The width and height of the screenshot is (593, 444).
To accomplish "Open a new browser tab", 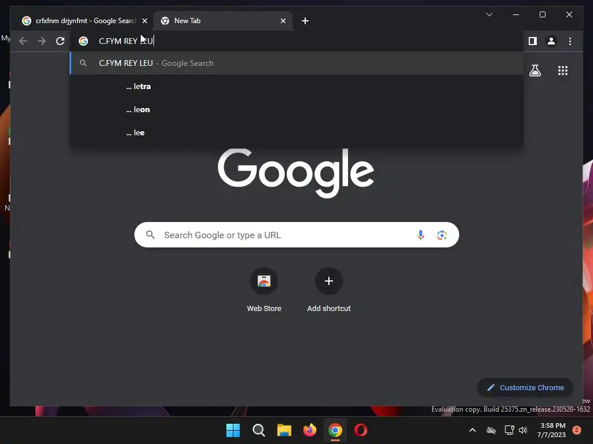I will click(305, 21).
